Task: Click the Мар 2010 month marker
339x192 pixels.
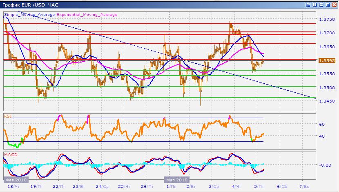Action: point(176,179)
